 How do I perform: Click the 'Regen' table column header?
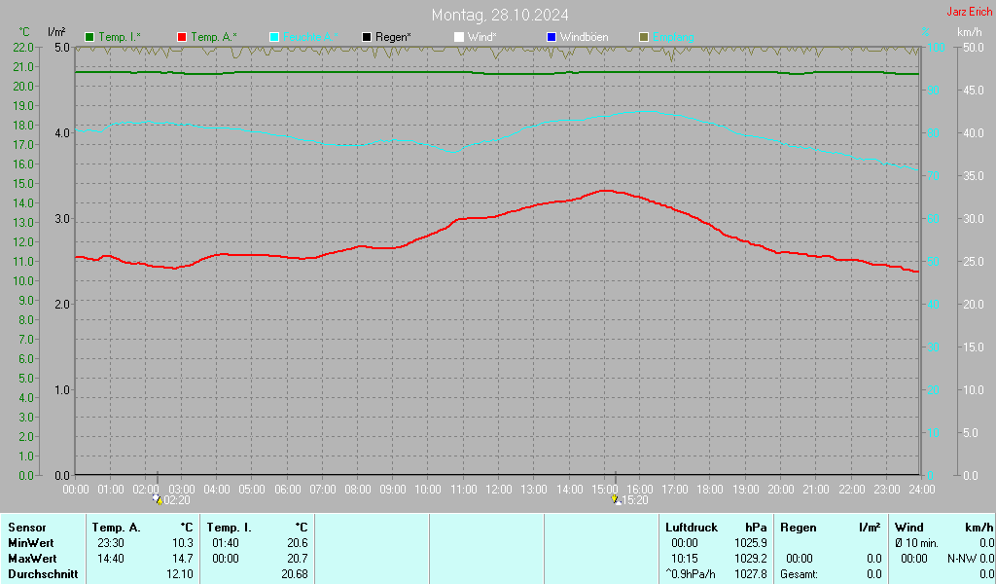798,528
